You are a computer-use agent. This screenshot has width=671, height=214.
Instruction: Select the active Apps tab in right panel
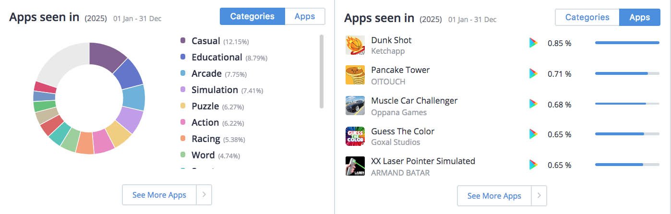click(x=640, y=17)
